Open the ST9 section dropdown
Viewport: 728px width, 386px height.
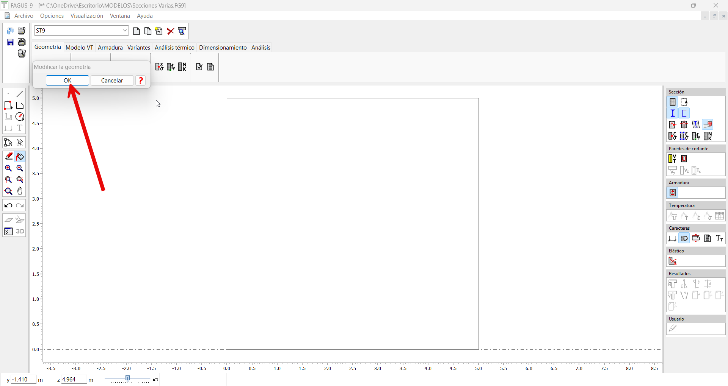click(x=125, y=31)
